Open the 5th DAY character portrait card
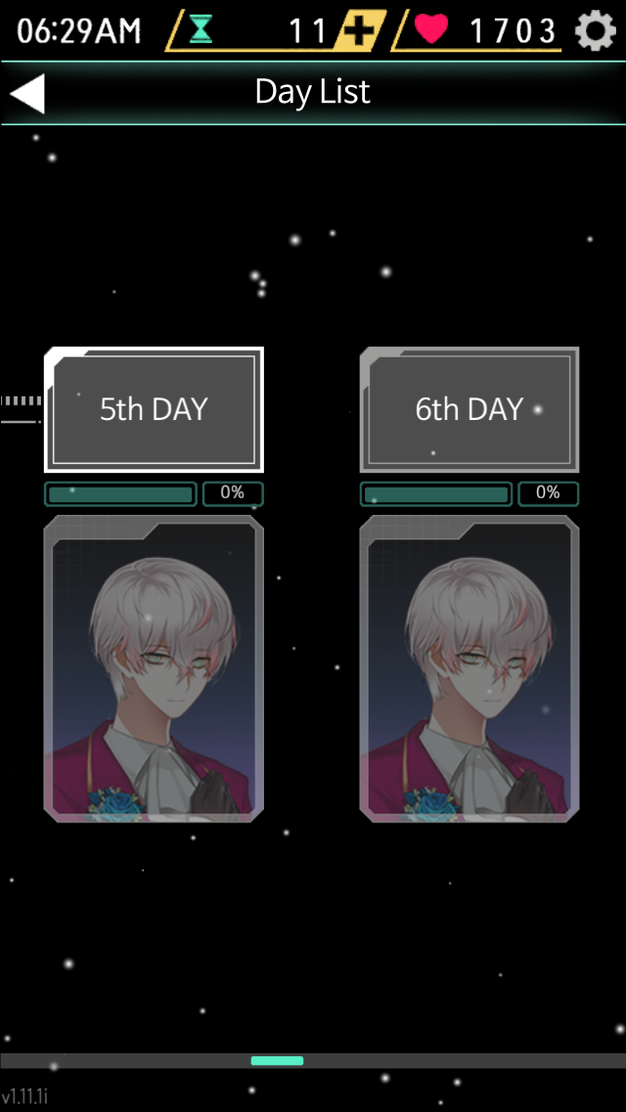This screenshot has height=1112, width=626. (154, 669)
